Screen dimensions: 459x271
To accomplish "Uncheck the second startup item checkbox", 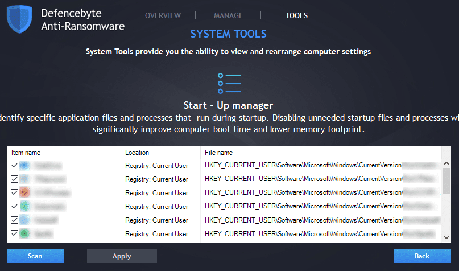I will 14,179.
